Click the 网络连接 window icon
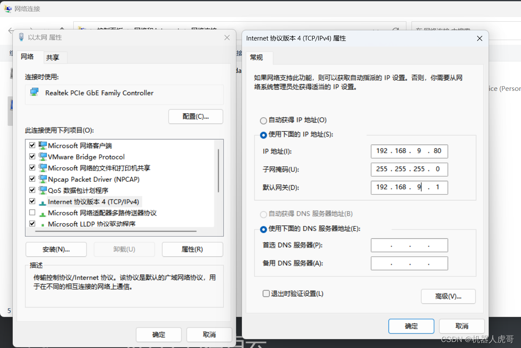Screen dimensions: 521x348 coord(7,8)
